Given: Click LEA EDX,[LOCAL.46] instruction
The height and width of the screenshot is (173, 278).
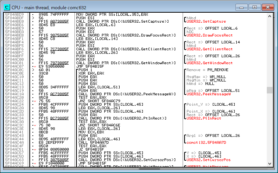Looking at the screenshot, I should click(x=99, y=139).
